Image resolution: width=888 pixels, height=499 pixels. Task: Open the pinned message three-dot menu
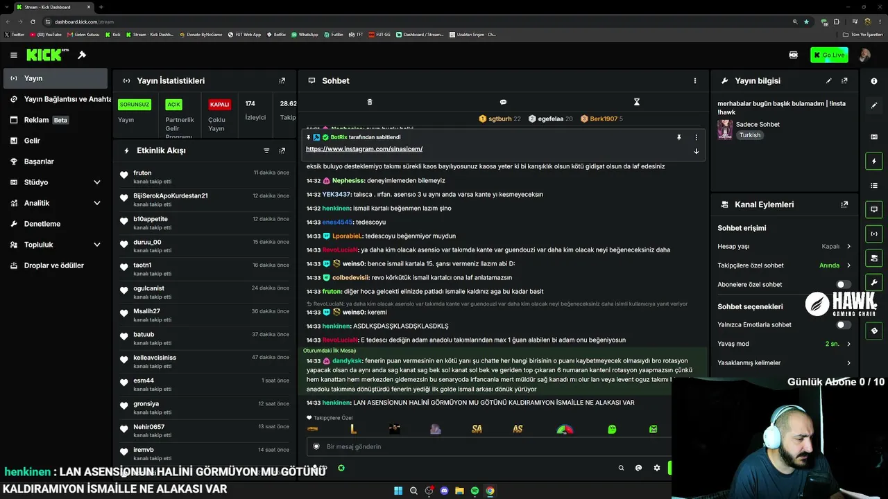696,137
